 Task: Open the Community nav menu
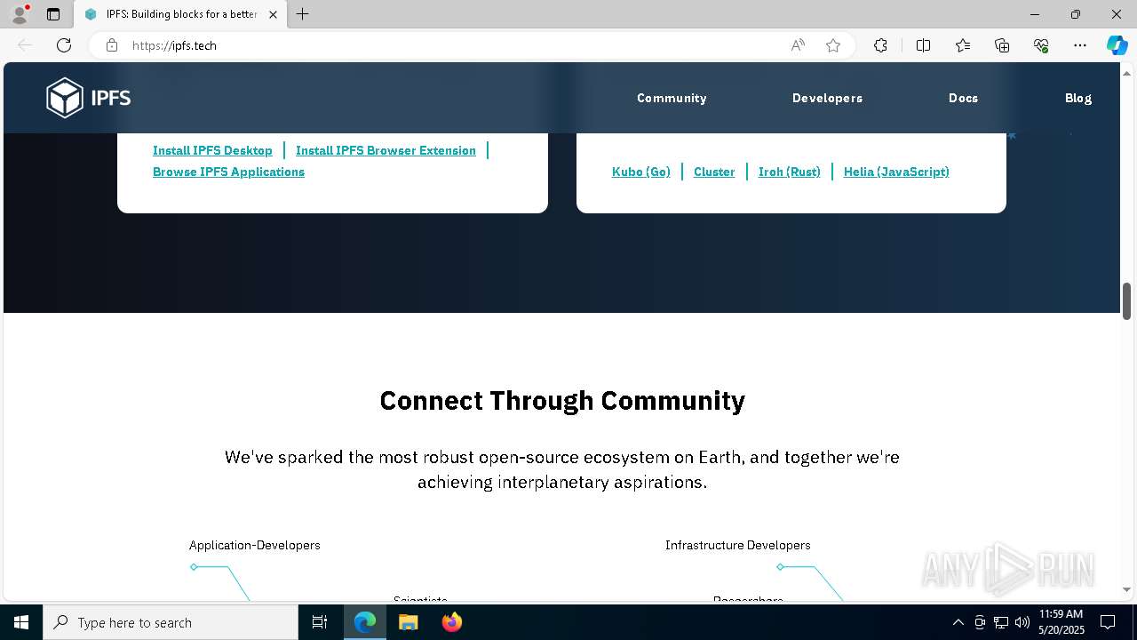(x=672, y=98)
